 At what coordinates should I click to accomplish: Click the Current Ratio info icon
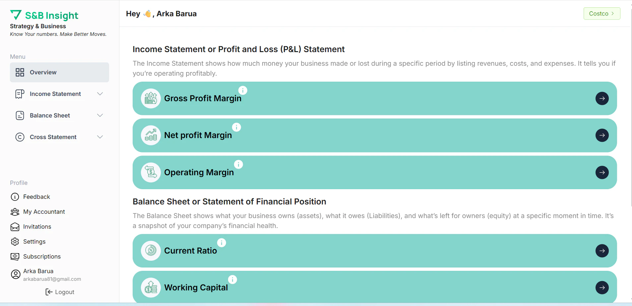(221, 243)
